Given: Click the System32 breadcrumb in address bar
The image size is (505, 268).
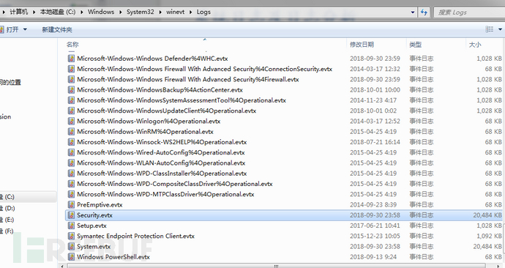Looking at the screenshot, I should point(140,12).
